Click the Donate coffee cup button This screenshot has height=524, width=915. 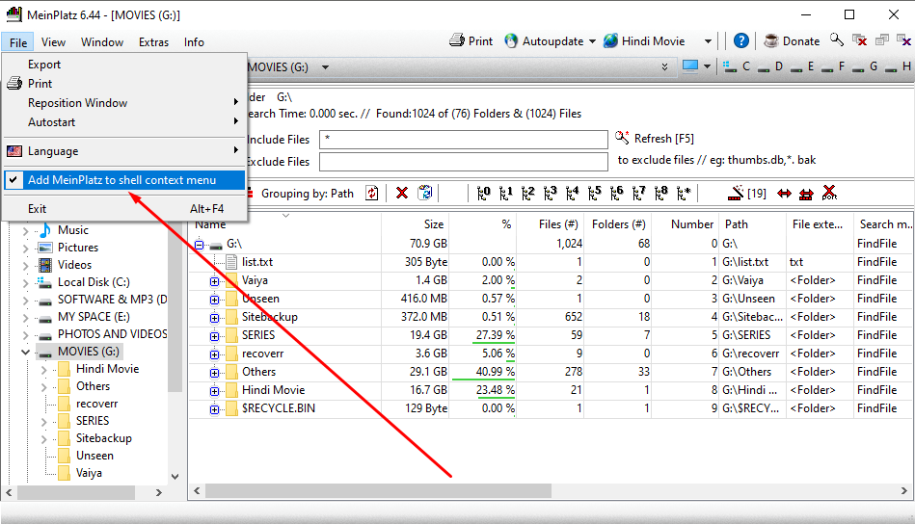792,41
